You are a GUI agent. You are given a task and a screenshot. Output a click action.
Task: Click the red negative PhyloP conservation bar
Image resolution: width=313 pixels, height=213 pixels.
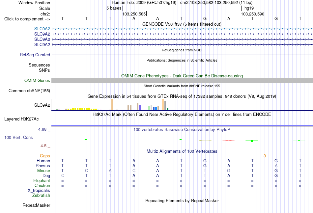229,141
